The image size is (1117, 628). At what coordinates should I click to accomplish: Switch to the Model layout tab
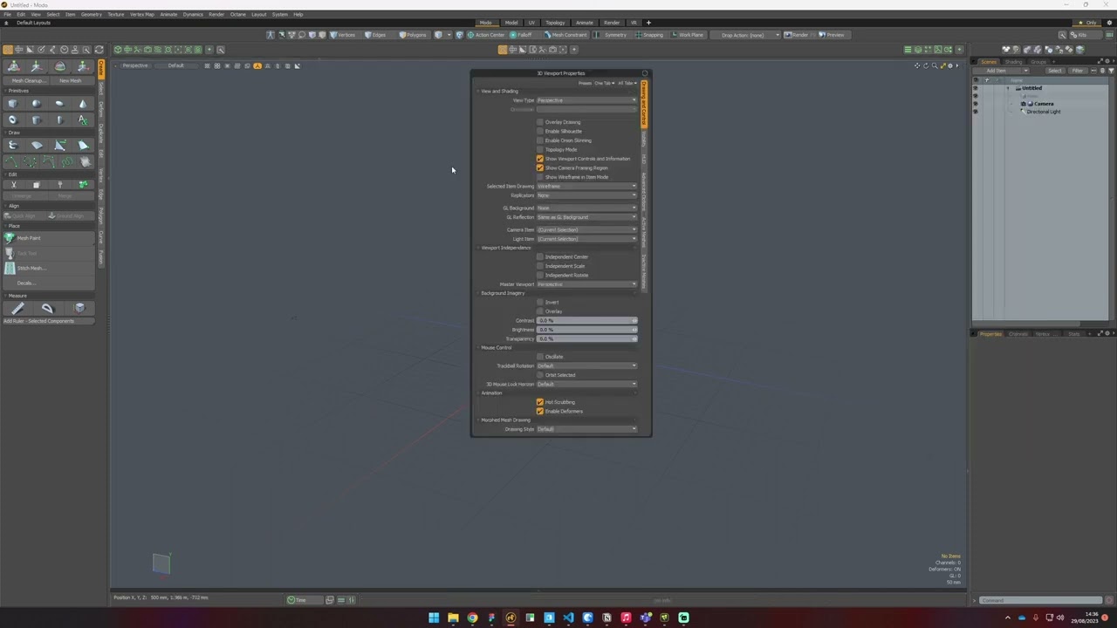click(511, 23)
